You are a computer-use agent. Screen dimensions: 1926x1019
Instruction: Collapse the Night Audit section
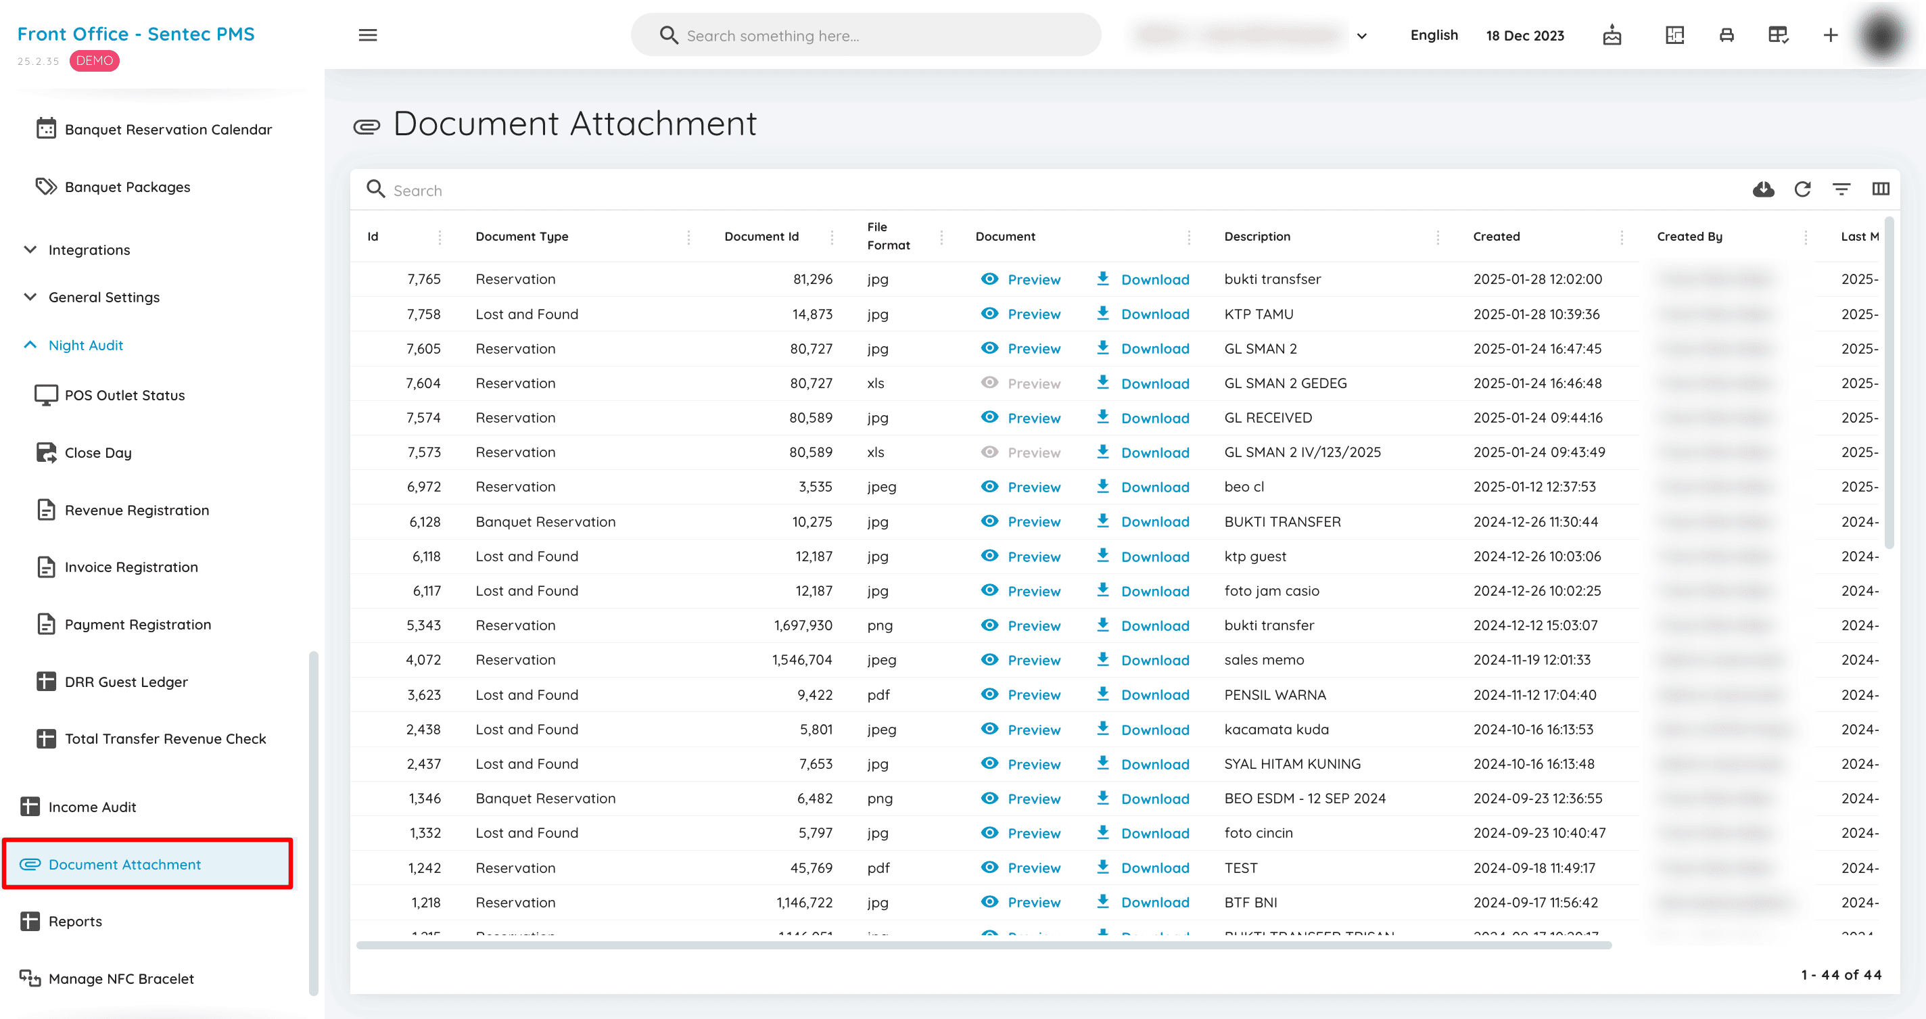(73, 345)
